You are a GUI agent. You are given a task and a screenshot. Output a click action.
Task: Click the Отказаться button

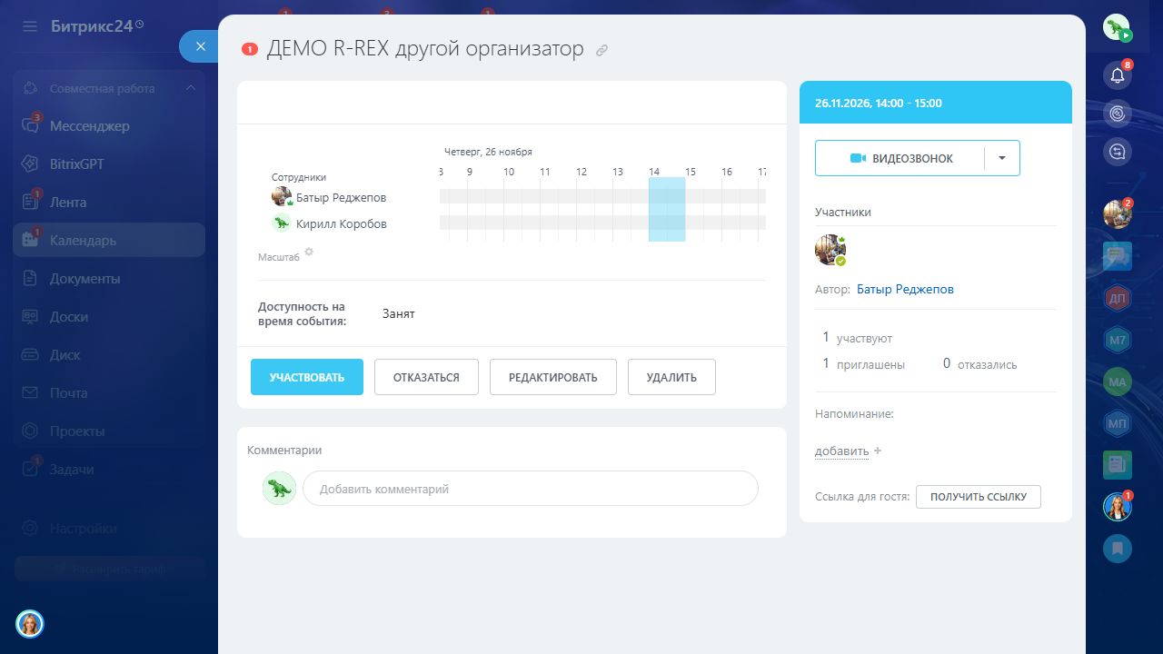point(426,377)
